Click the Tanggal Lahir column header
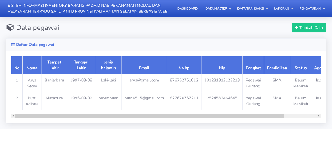 pos(81,65)
